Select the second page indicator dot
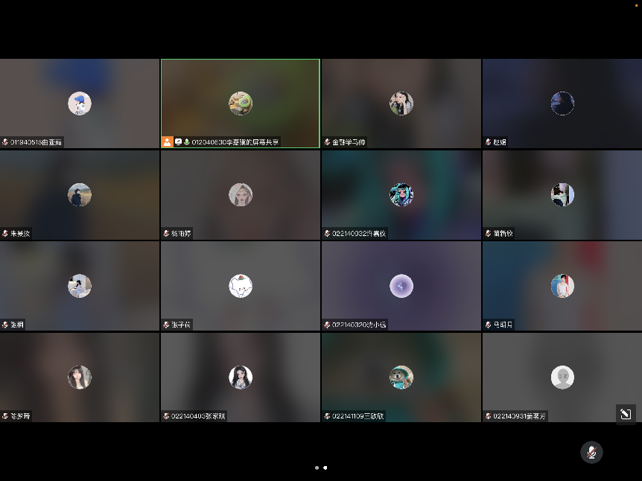 325,468
